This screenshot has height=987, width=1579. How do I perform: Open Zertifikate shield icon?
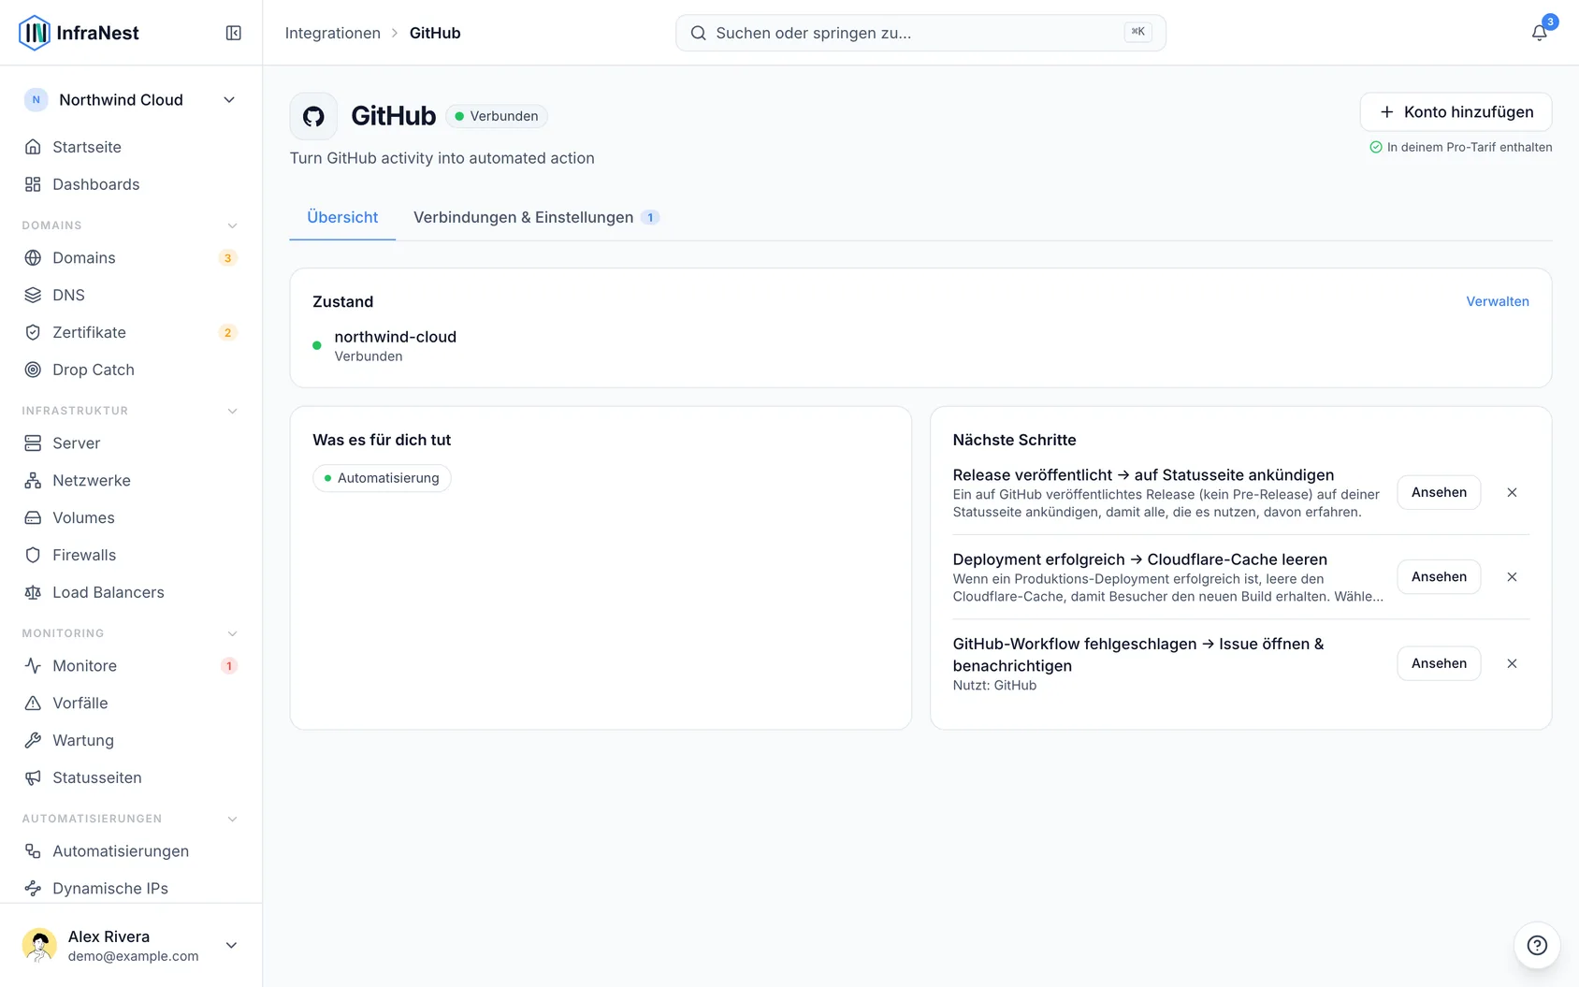pyautogui.click(x=33, y=332)
